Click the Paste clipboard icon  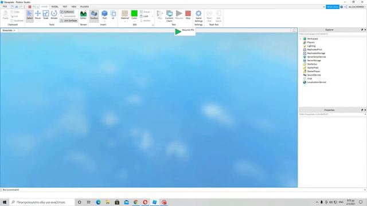pyautogui.click(x=5, y=15)
